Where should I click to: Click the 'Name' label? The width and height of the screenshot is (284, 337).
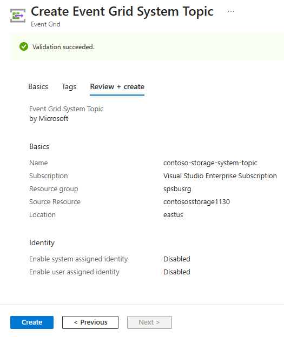(38, 163)
